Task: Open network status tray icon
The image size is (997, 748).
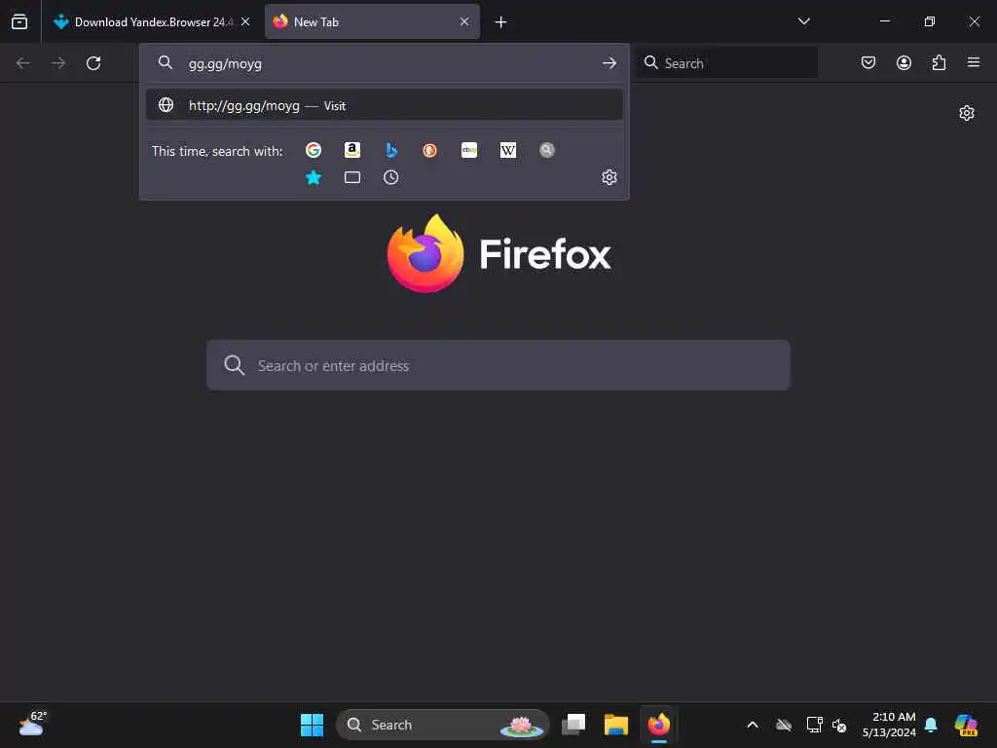Action: click(815, 725)
